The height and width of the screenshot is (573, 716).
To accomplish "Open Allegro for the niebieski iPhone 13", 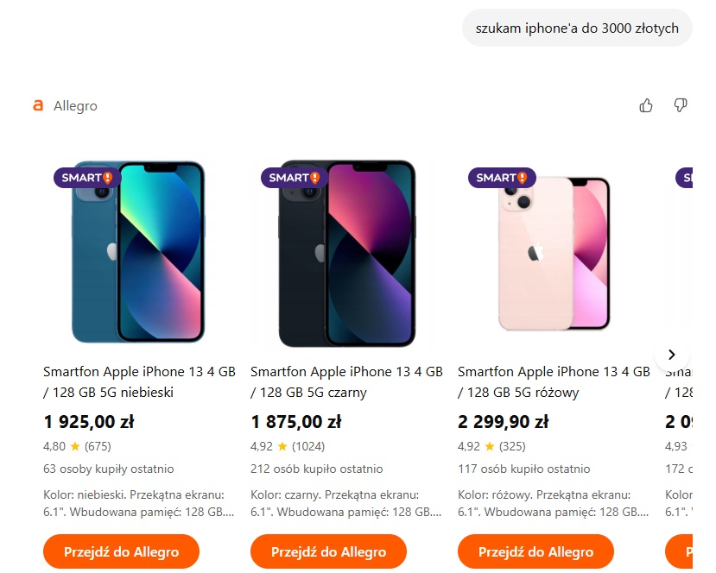I will (121, 551).
